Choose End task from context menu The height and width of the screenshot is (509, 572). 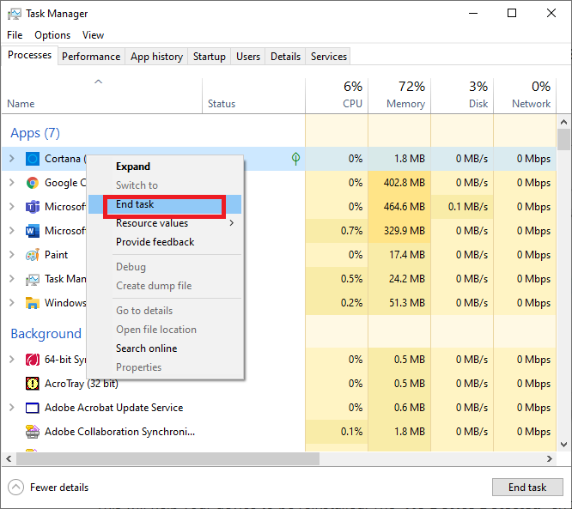136,204
